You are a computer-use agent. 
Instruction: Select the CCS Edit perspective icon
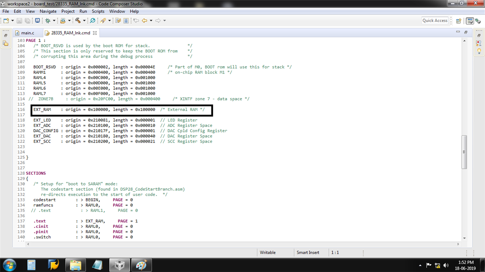[470, 20]
